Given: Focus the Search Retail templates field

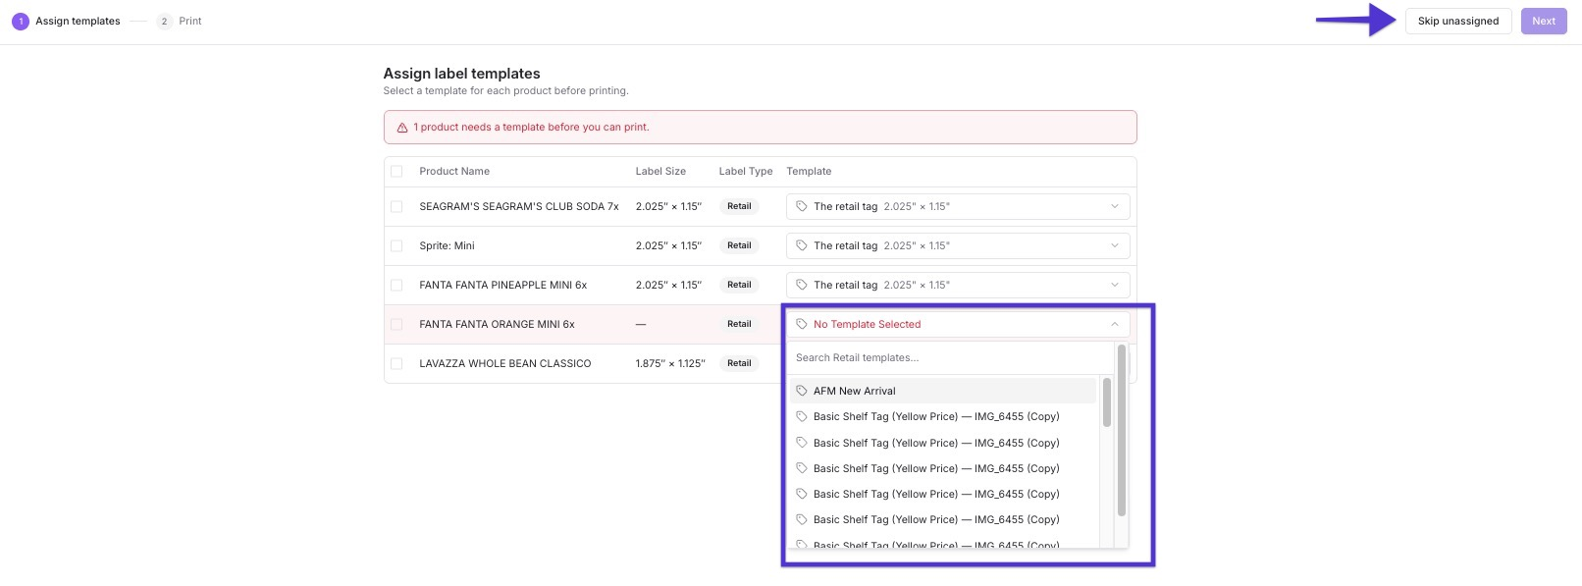Looking at the screenshot, I should (x=952, y=358).
